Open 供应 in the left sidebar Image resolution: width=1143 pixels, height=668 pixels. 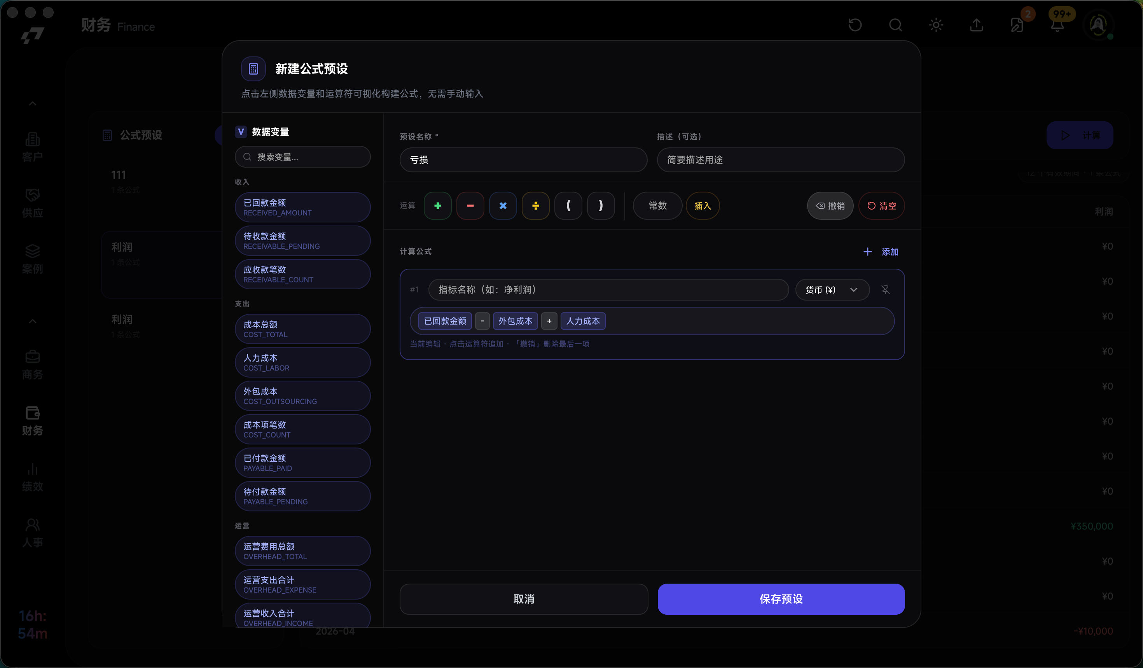(33, 203)
